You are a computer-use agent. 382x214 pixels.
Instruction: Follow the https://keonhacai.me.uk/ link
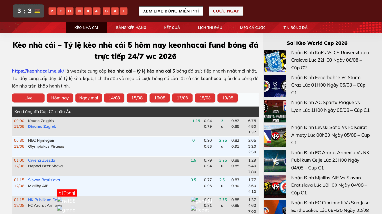click(38, 71)
